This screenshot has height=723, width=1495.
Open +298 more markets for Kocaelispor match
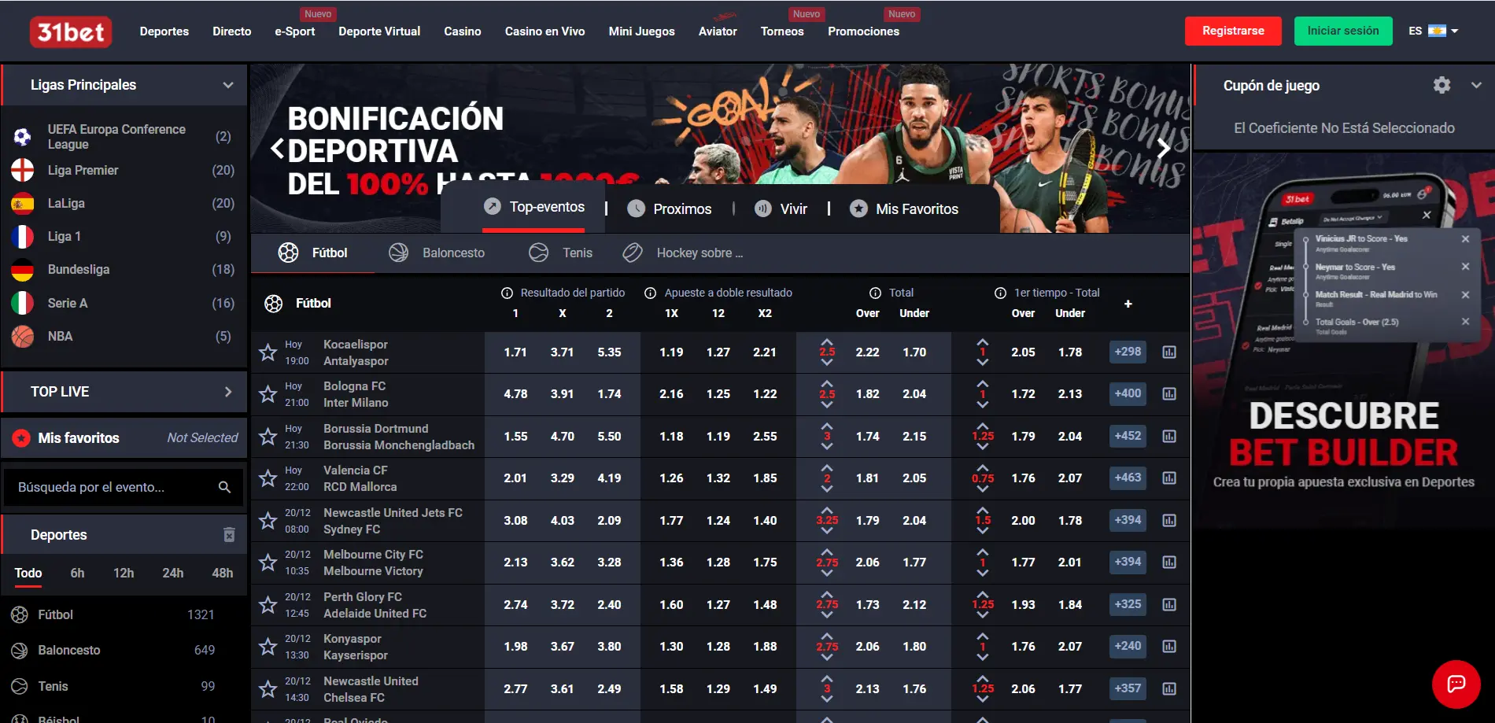click(1128, 352)
